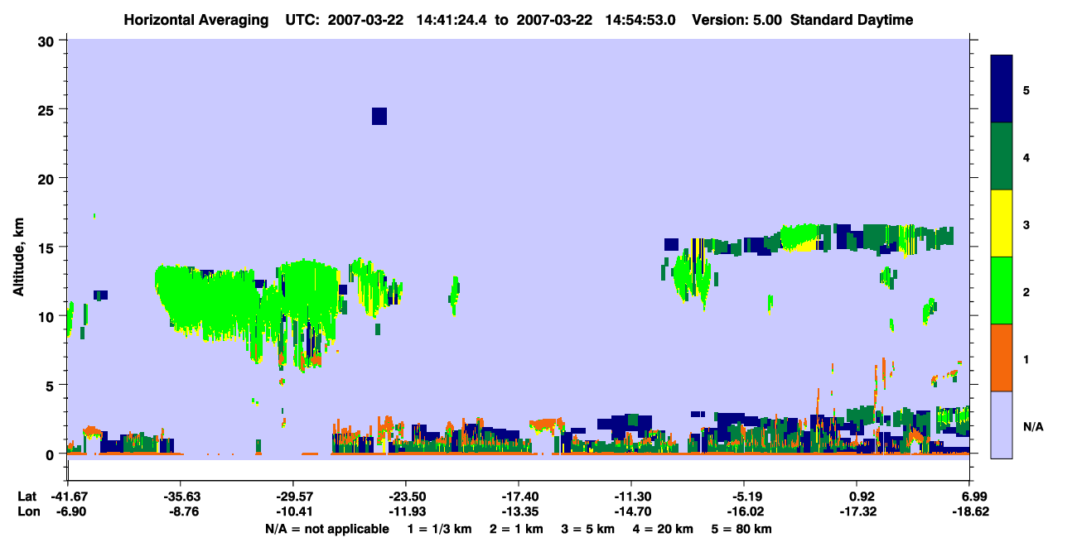This screenshot has height=552, width=1077.
Task: Click colorbar label '1'
Action: (x=1026, y=358)
